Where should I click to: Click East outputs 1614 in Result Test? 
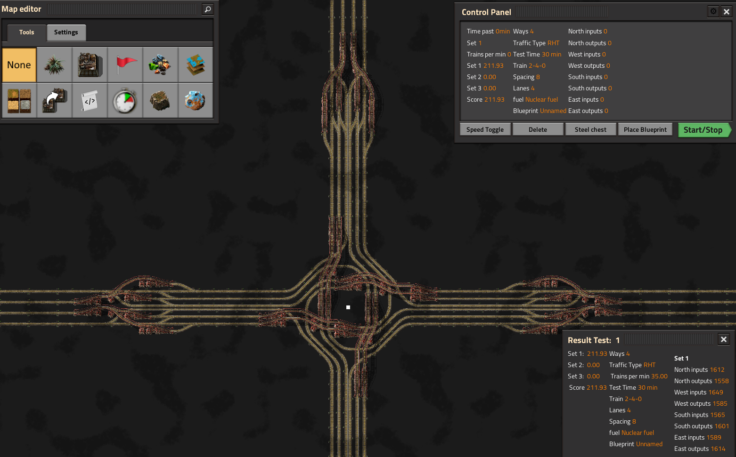pyautogui.click(x=700, y=449)
